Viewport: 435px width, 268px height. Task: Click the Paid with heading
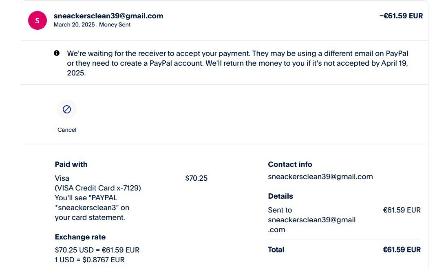[x=71, y=164]
